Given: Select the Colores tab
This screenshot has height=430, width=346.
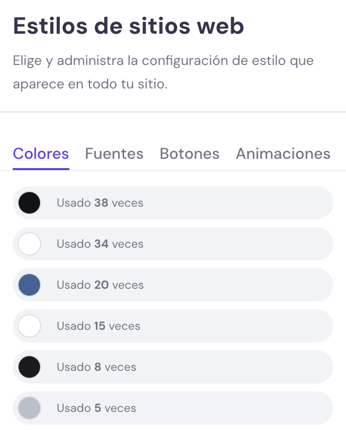Looking at the screenshot, I should [41, 153].
